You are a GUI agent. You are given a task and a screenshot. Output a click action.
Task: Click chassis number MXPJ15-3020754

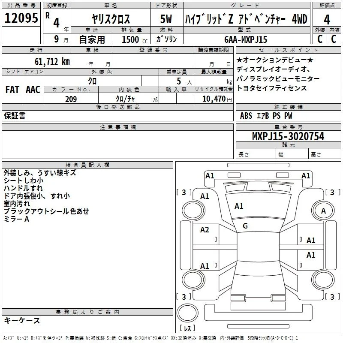coord(288,136)
